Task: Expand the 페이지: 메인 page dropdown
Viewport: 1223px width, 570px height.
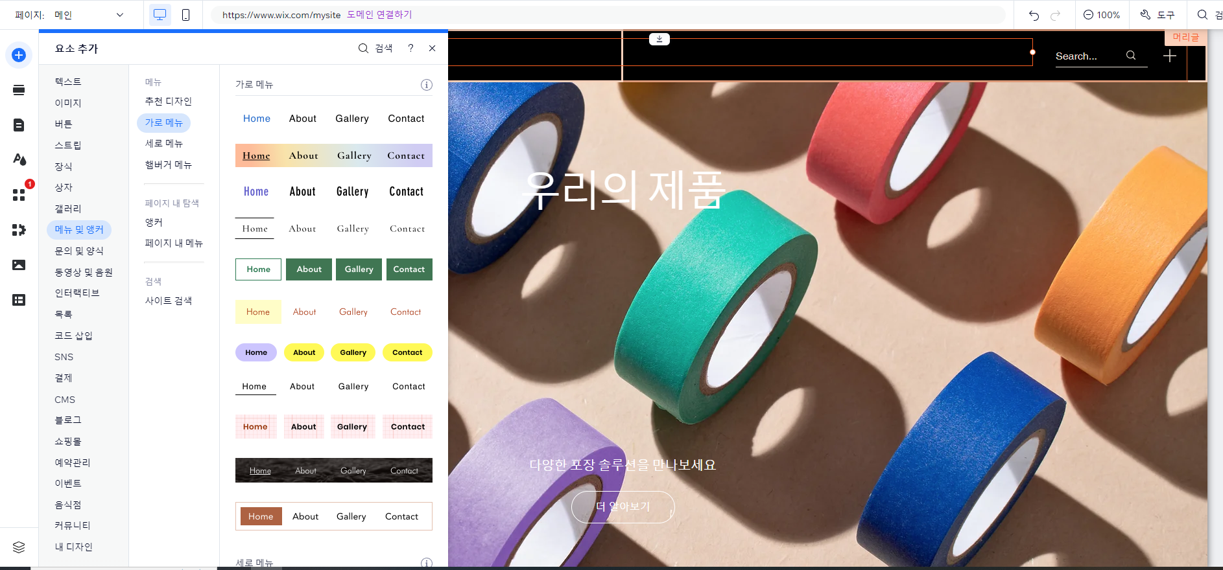Action: pos(69,15)
